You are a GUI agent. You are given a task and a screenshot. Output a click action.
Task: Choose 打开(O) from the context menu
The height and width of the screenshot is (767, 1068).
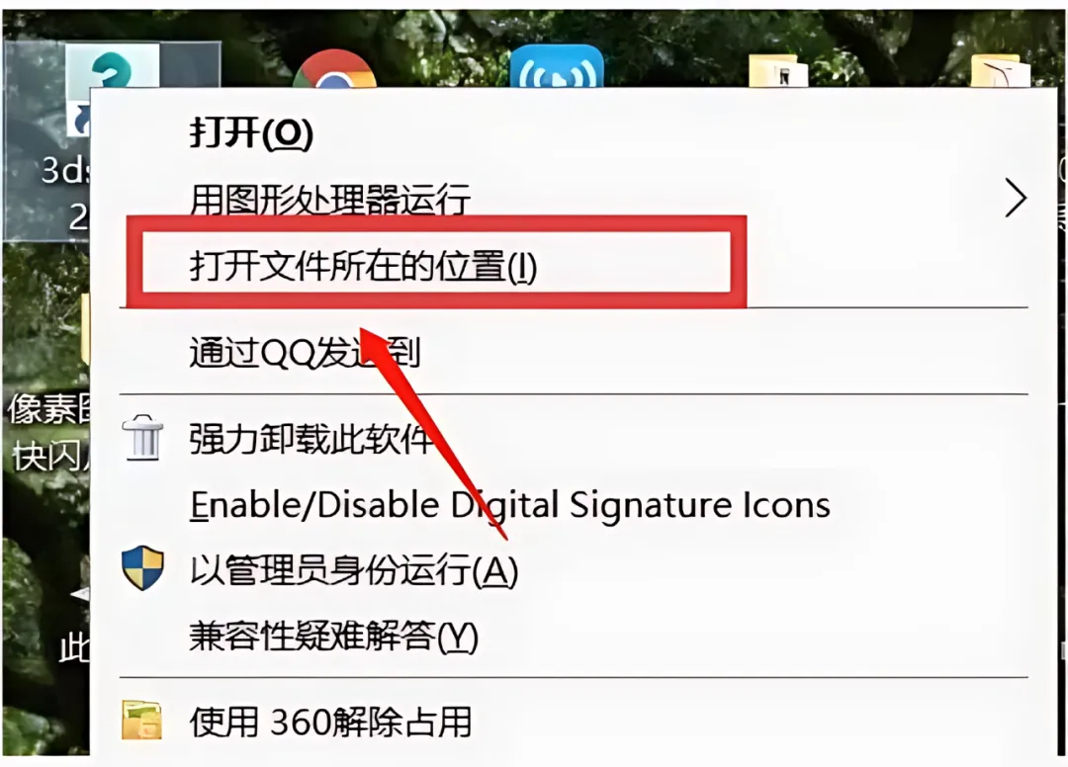click(x=251, y=132)
